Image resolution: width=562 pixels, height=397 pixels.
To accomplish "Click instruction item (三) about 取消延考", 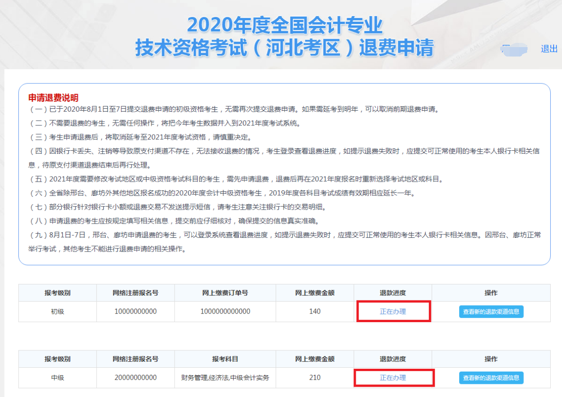I will 141,137.
